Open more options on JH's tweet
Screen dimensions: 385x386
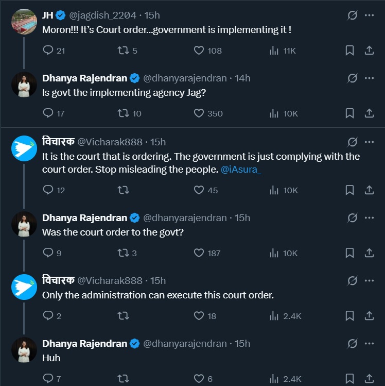click(x=369, y=15)
